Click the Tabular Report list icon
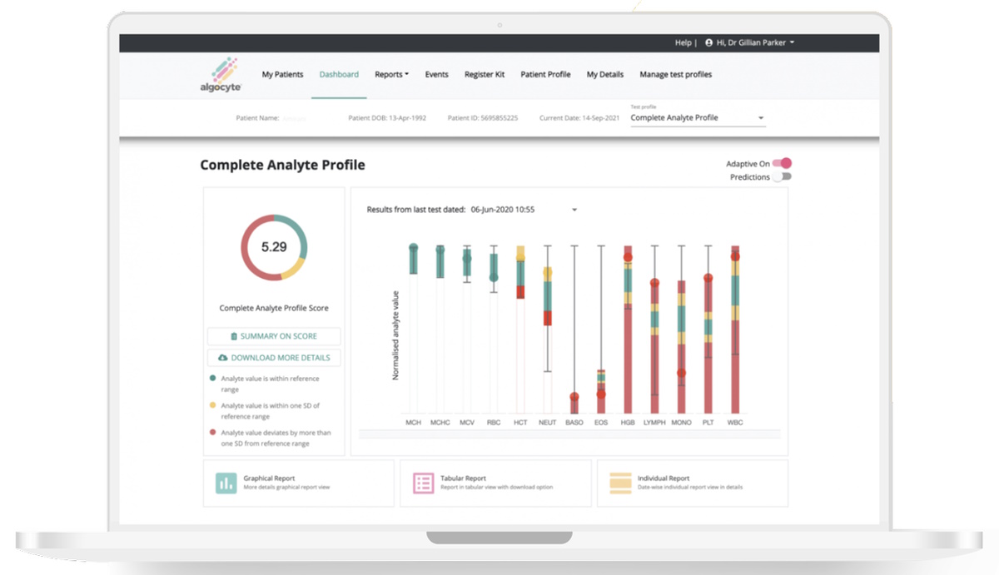 (x=424, y=483)
